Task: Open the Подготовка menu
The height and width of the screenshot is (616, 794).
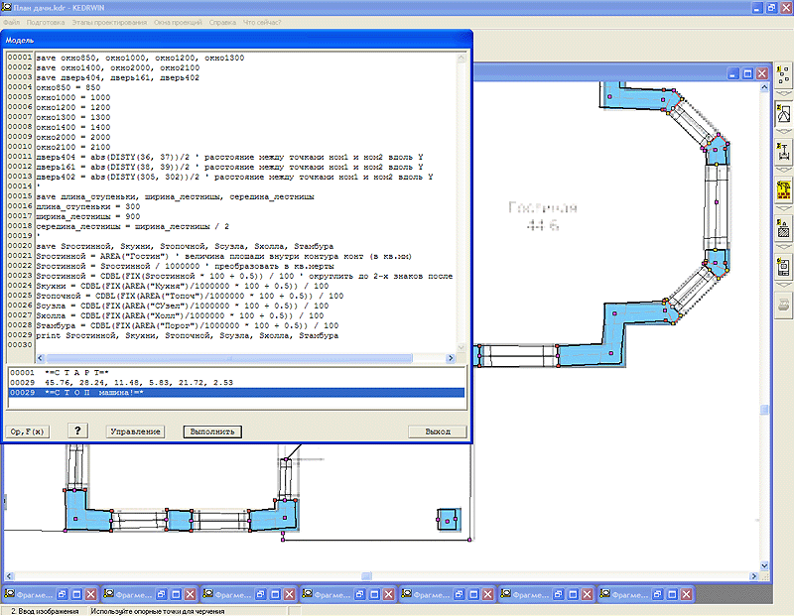Action: tap(46, 22)
